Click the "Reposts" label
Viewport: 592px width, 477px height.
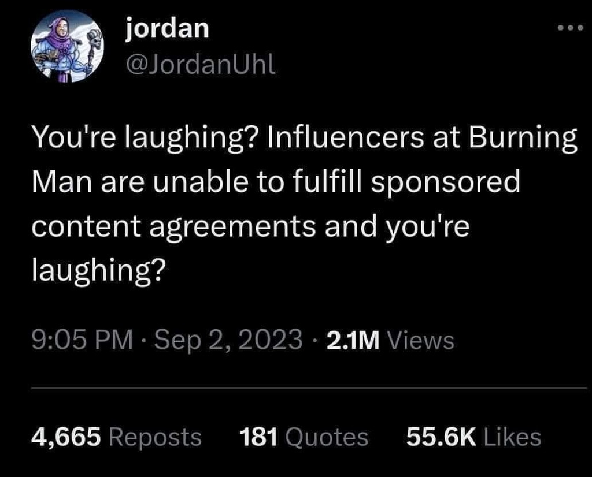click(x=155, y=438)
